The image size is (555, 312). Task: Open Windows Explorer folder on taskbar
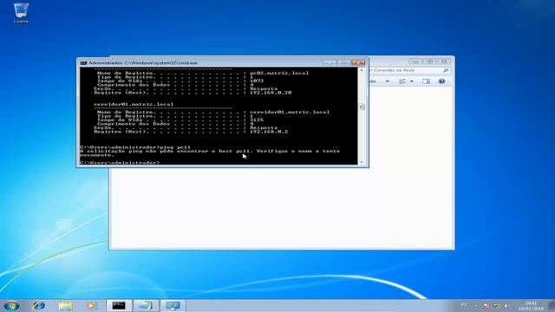coord(65,305)
